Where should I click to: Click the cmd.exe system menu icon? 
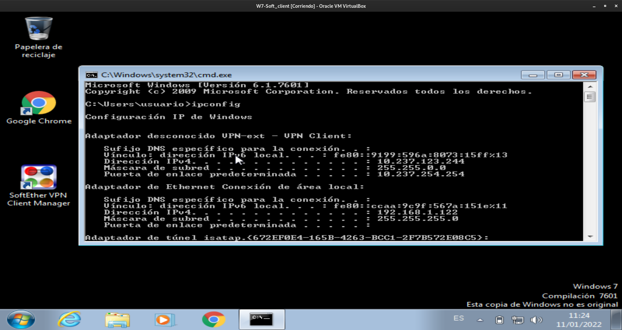point(91,75)
